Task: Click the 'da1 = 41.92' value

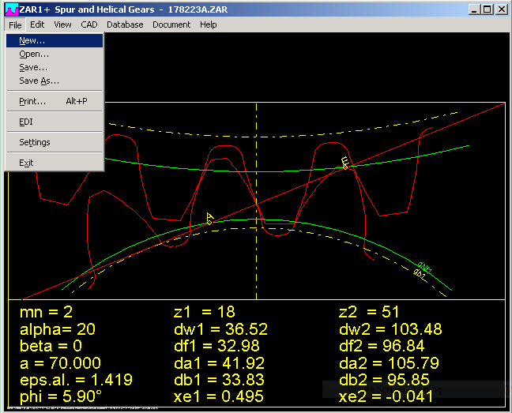Action: click(219, 363)
